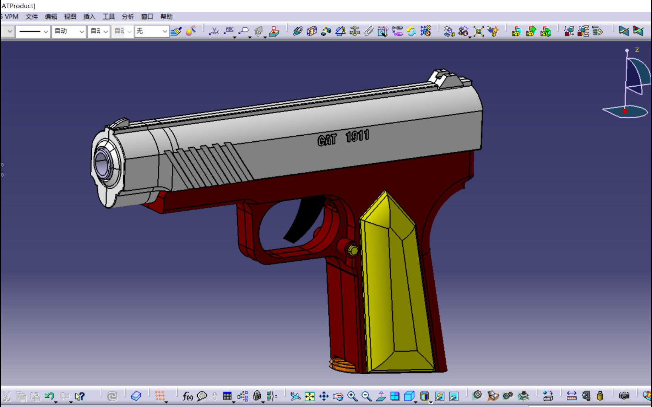652x407 pixels.
Task: Click the Fit All In icon
Action: point(309,396)
